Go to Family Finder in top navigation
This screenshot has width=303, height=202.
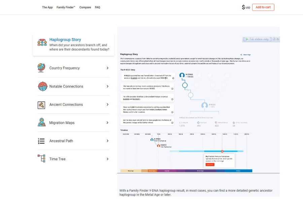[66, 7]
